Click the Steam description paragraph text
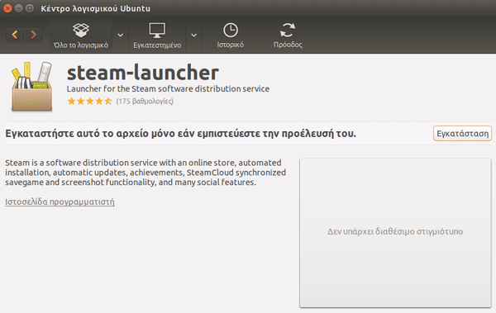The height and width of the screenshot is (313, 496). pos(145,173)
